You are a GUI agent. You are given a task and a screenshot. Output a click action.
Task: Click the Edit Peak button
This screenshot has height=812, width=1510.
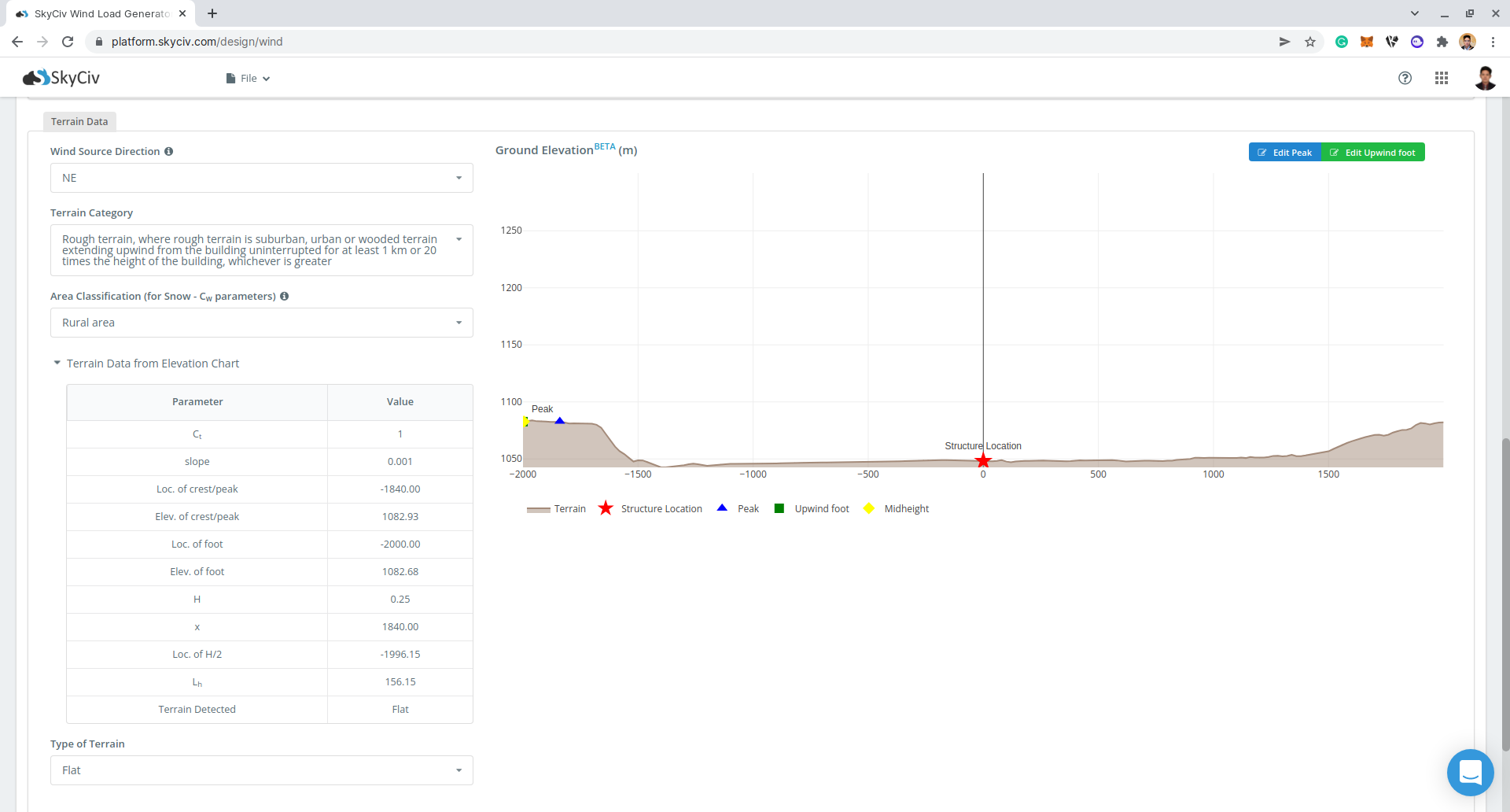click(1284, 153)
